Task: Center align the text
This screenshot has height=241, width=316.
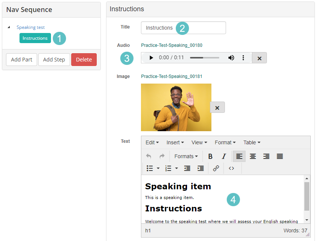Action: click(x=253, y=156)
